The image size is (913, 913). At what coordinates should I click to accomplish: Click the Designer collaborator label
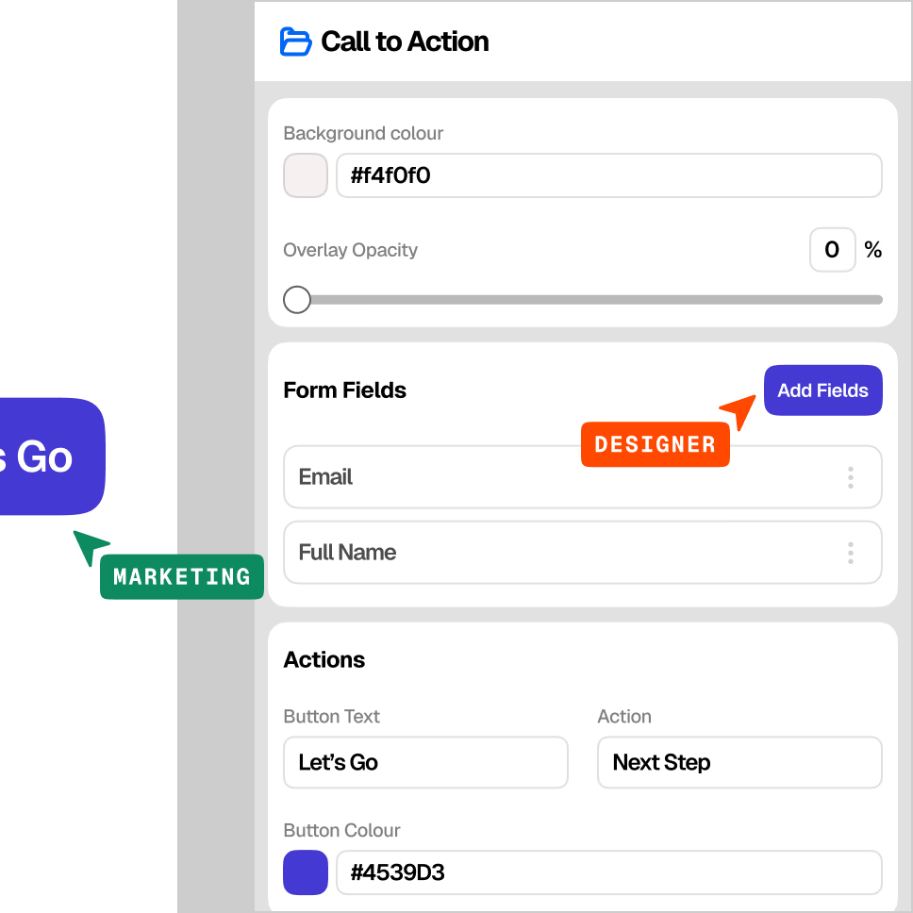(655, 443)
